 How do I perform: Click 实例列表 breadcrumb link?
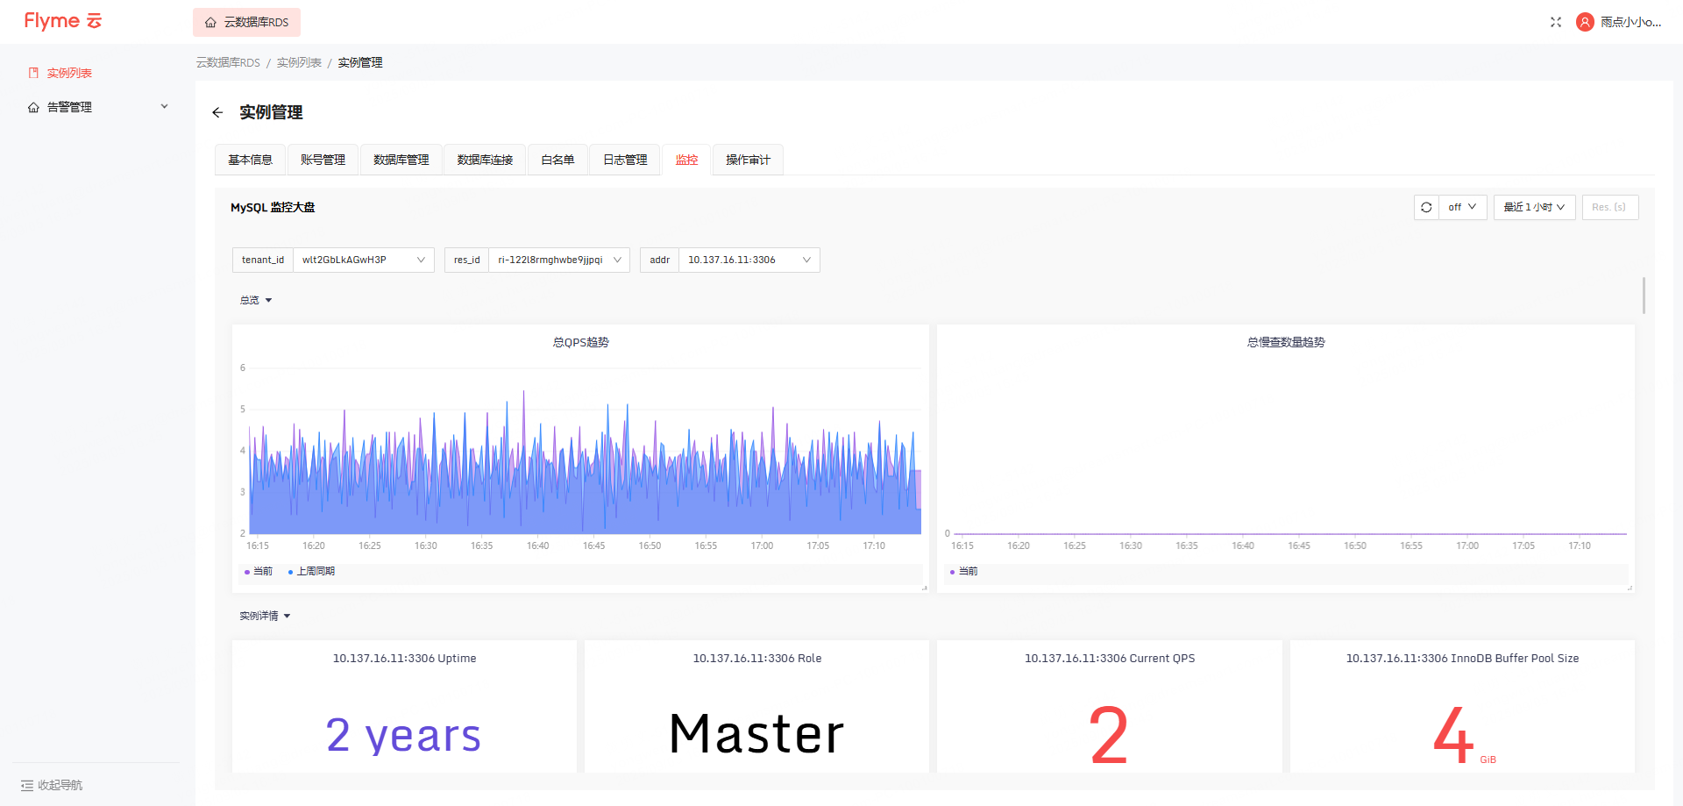click(299, 63)
